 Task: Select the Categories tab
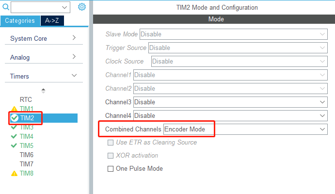pyautogui.click(x=20, y=20)
